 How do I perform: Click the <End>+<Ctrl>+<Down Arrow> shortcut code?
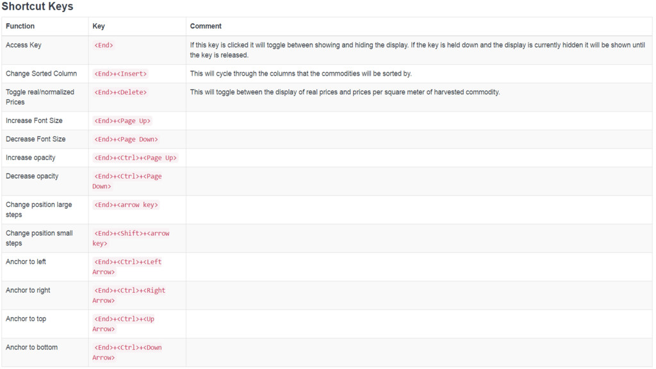point(127,352)
